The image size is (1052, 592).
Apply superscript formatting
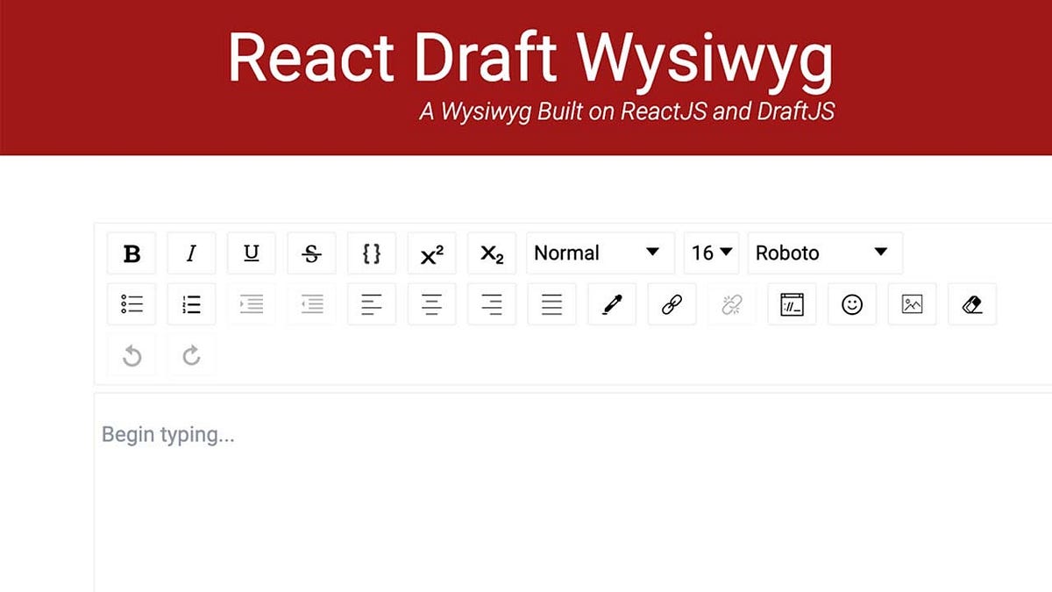click(431, 253)
